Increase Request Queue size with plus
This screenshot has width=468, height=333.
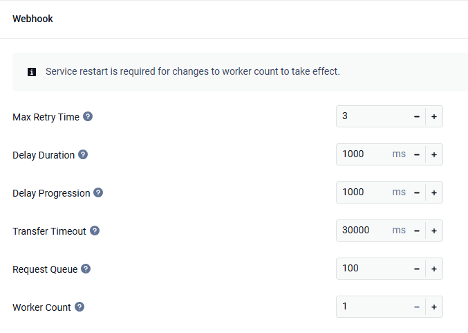[434, 269]
